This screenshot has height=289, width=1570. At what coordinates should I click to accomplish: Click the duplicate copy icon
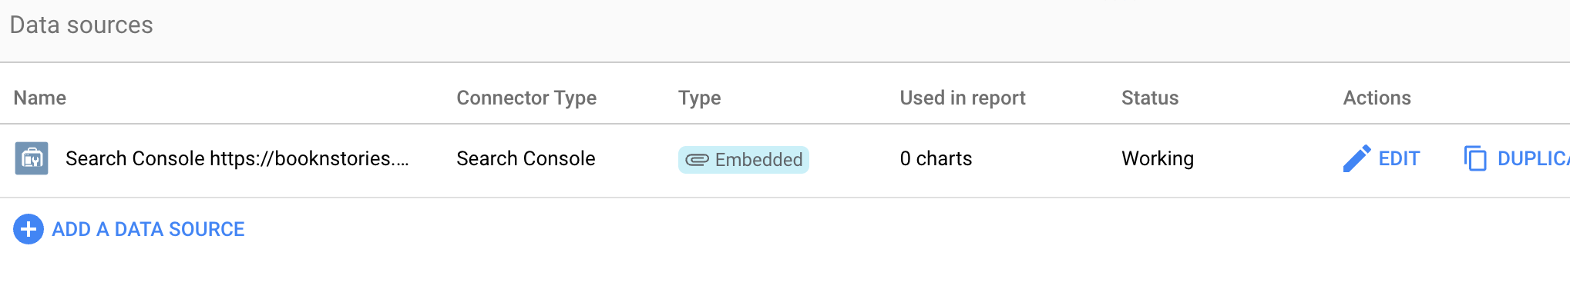[1475, 158]
